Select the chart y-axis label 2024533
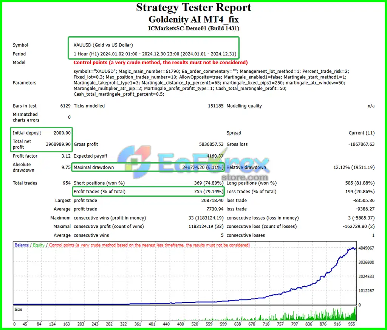The image size is (387, 330). coord(366,276)
